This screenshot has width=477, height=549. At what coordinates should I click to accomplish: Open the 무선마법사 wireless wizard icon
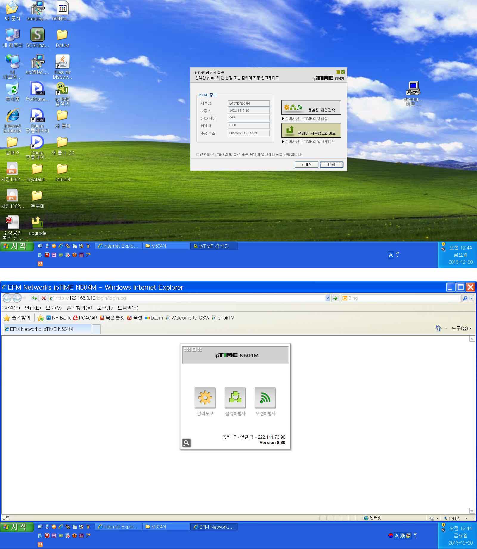265,397
